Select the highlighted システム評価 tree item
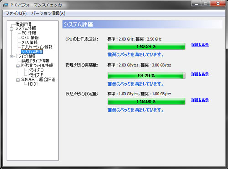The width and height of the screenshot is (228, 169). [x=32, y=51]
